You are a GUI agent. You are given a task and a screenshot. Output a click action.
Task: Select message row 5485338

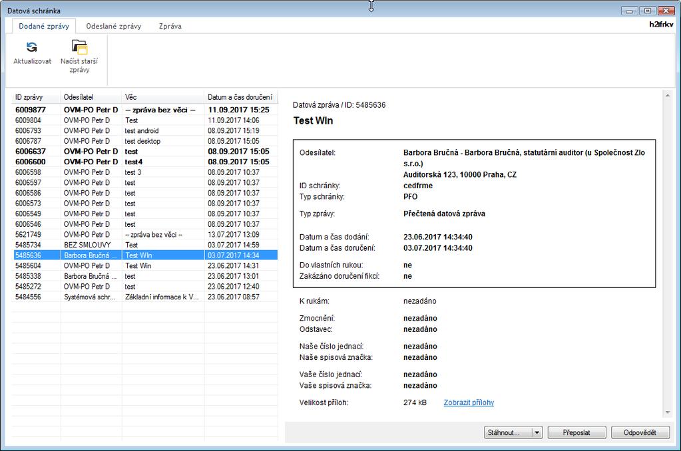click(145, 276)
